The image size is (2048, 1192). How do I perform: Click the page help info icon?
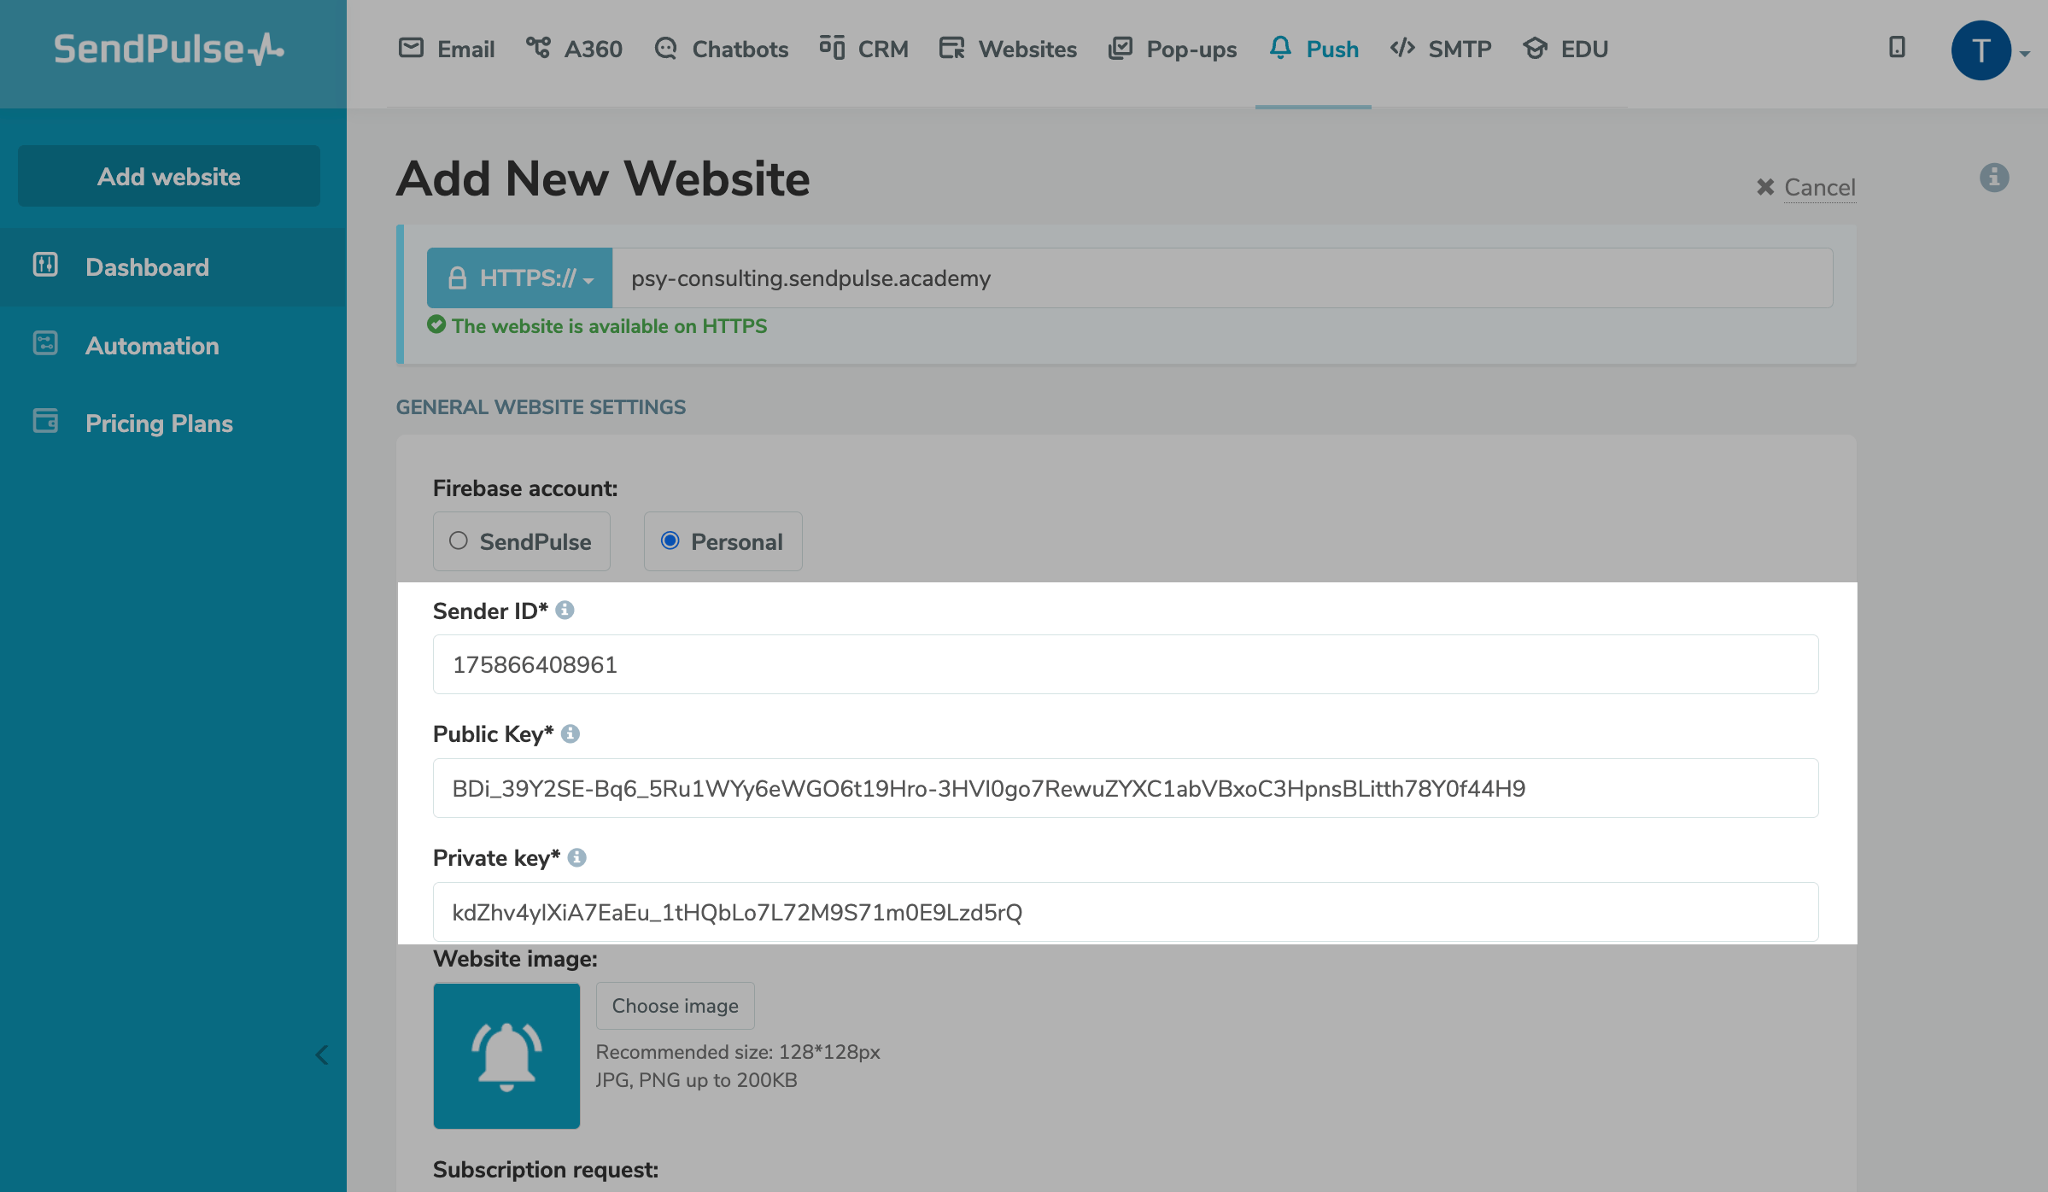[1994, 178]
